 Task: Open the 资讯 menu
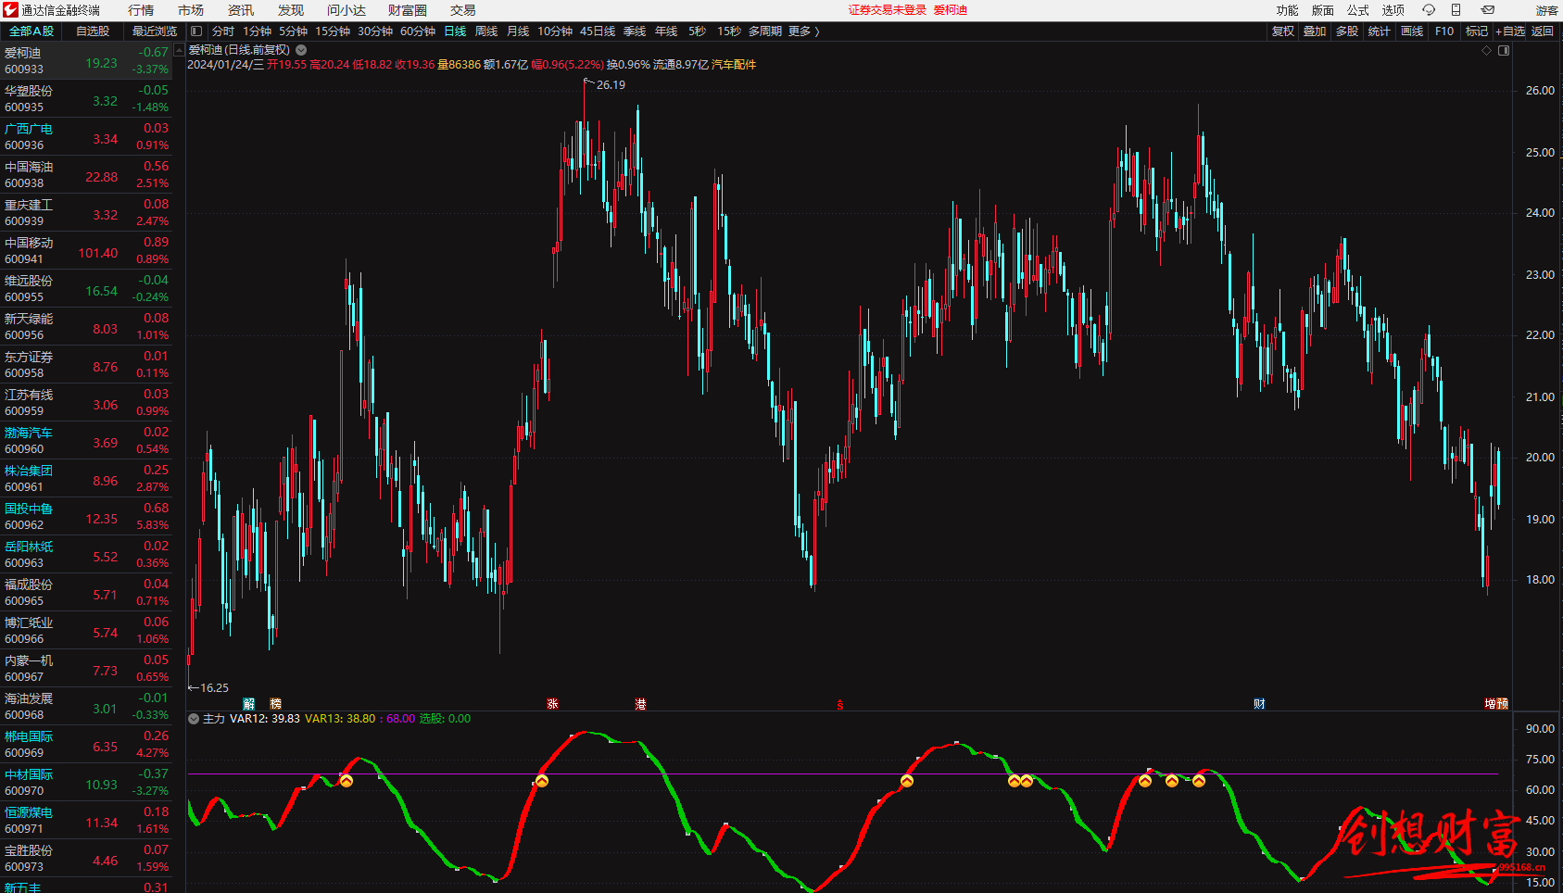241,10
